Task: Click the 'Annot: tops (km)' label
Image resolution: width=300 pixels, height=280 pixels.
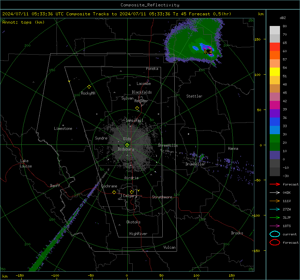Action: coord(23,22)
